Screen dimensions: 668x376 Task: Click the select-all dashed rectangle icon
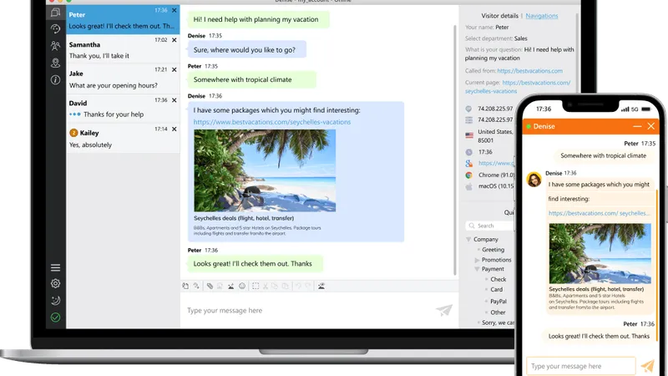tap(256, 286)
